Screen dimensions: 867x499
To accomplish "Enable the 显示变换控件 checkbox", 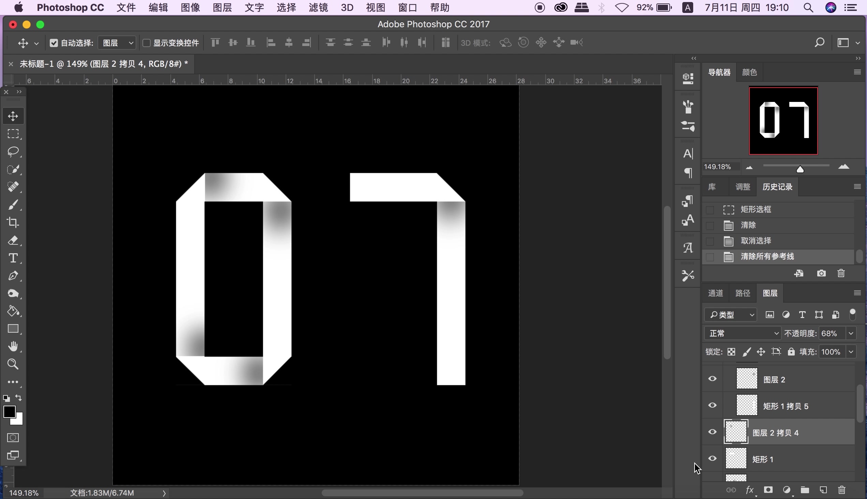I will coord(147,43).
